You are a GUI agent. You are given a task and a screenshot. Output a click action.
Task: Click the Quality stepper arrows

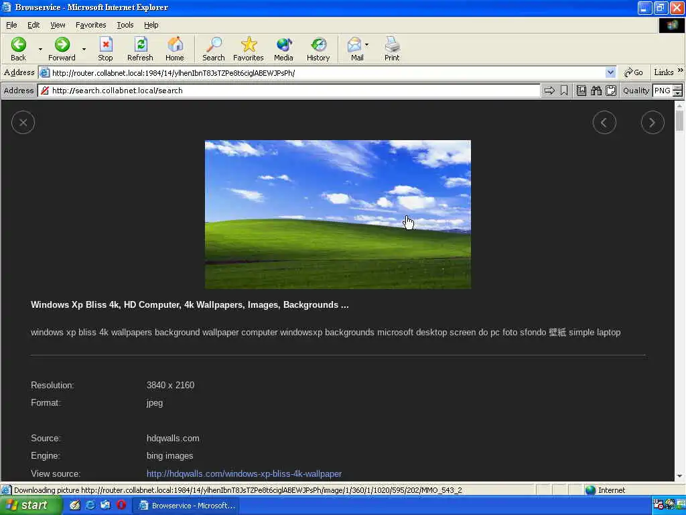pyautogui.click(x=677, y=91)
